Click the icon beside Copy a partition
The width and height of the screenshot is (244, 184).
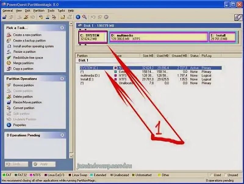[9, 69]
